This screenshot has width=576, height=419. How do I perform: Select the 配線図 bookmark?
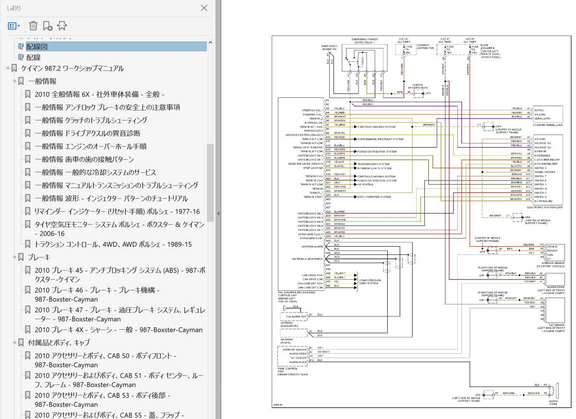[x=37, y=47]
